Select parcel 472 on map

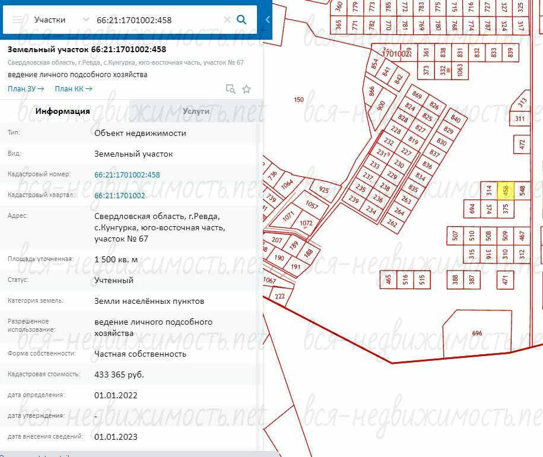pos(522,144)
